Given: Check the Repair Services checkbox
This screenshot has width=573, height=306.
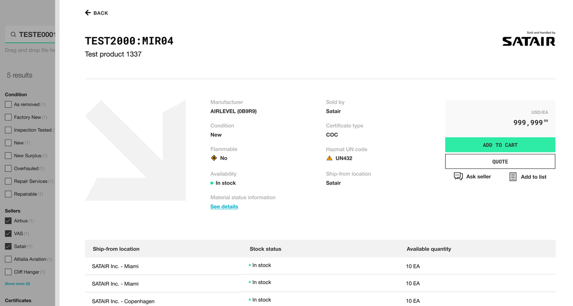Looking at the screenshot, I should click(x=8, y=181).
